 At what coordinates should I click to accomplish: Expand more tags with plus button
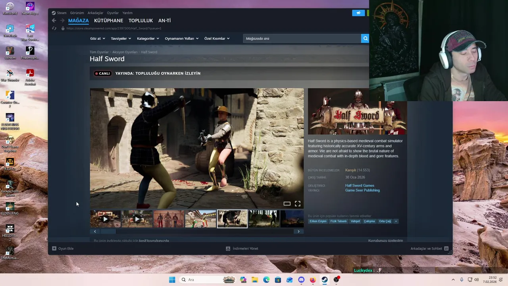[x=396, y=221]
